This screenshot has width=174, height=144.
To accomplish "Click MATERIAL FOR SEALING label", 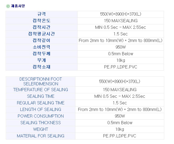I will (41, 136).
